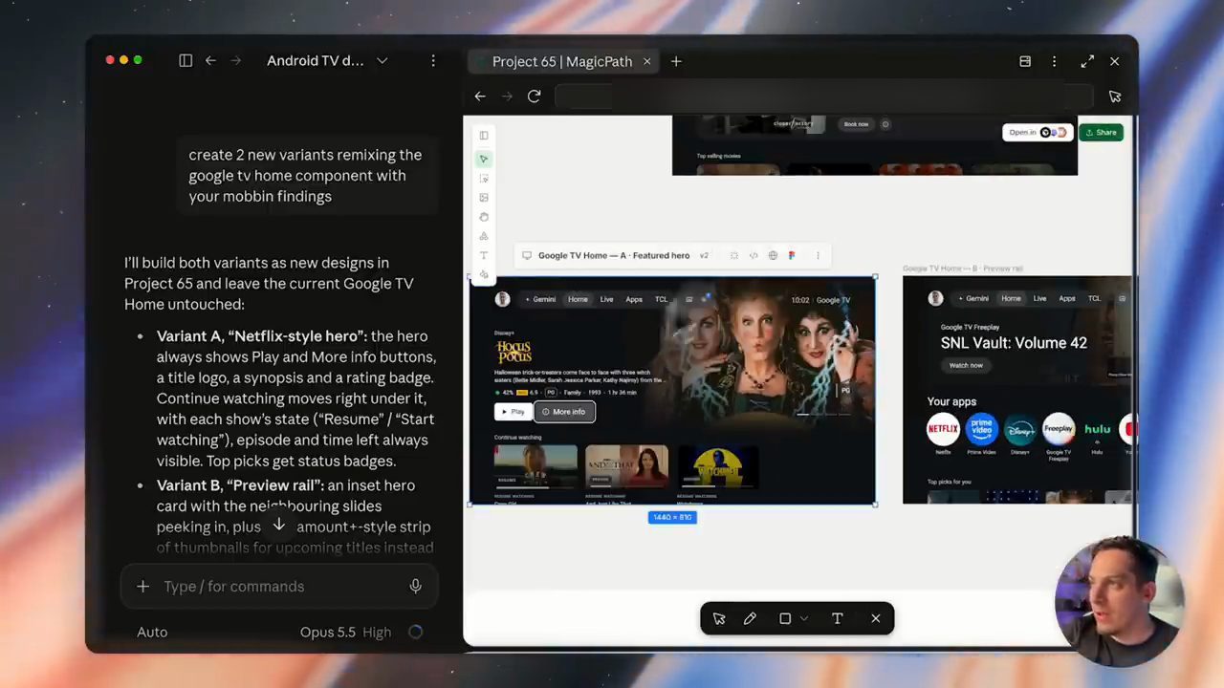Open the v2 version selector

tap(704, 255)
